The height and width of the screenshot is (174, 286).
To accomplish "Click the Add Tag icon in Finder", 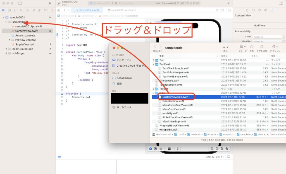I will click(262, 47).
